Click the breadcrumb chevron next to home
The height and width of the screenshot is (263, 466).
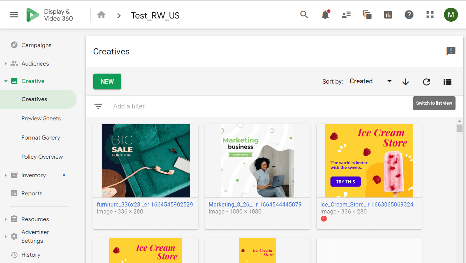[x=119, y=15]
